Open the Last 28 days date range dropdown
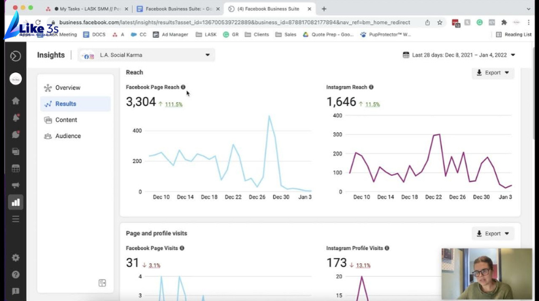This screenshot has height=301, width=539. [x=459, y=55]
